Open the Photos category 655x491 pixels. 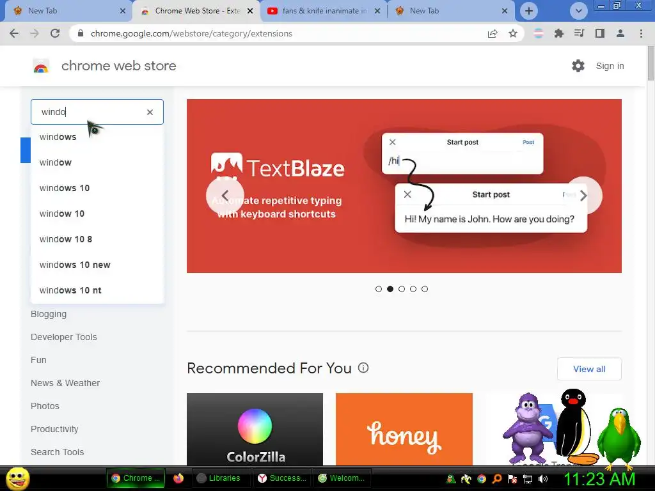[x=45, y=406]
